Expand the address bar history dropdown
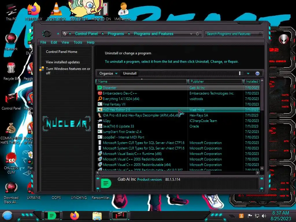Screen dimensions: 296x222 pyautogui.click(x=191, y=34)
